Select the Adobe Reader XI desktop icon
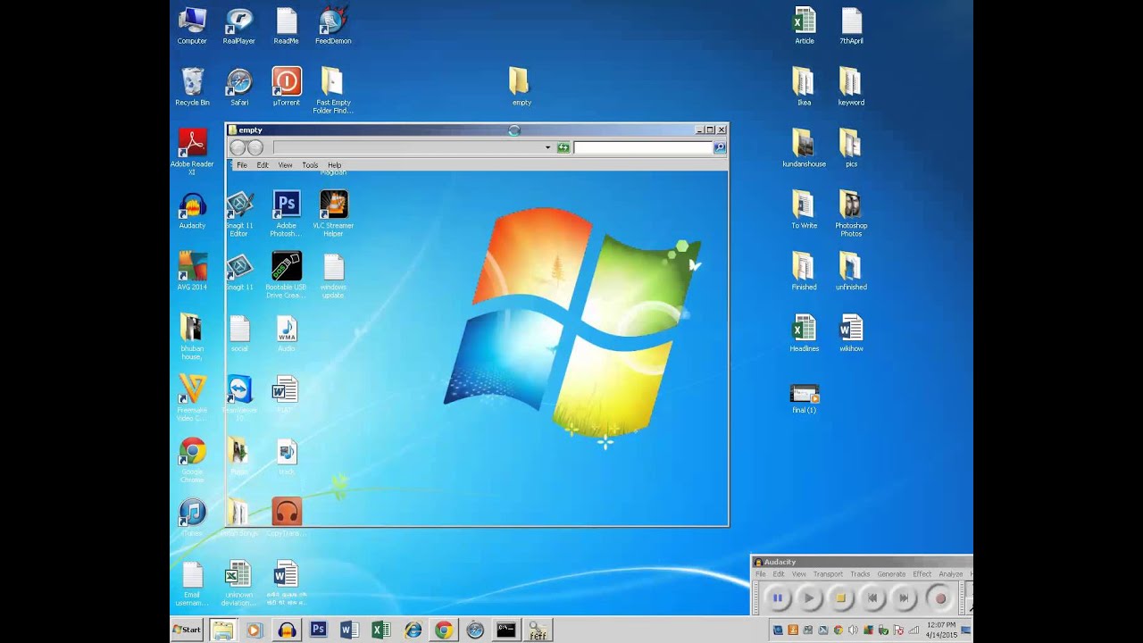This screenshot has height=643, width=1143. pyautogui.click(x=192, y=152)
